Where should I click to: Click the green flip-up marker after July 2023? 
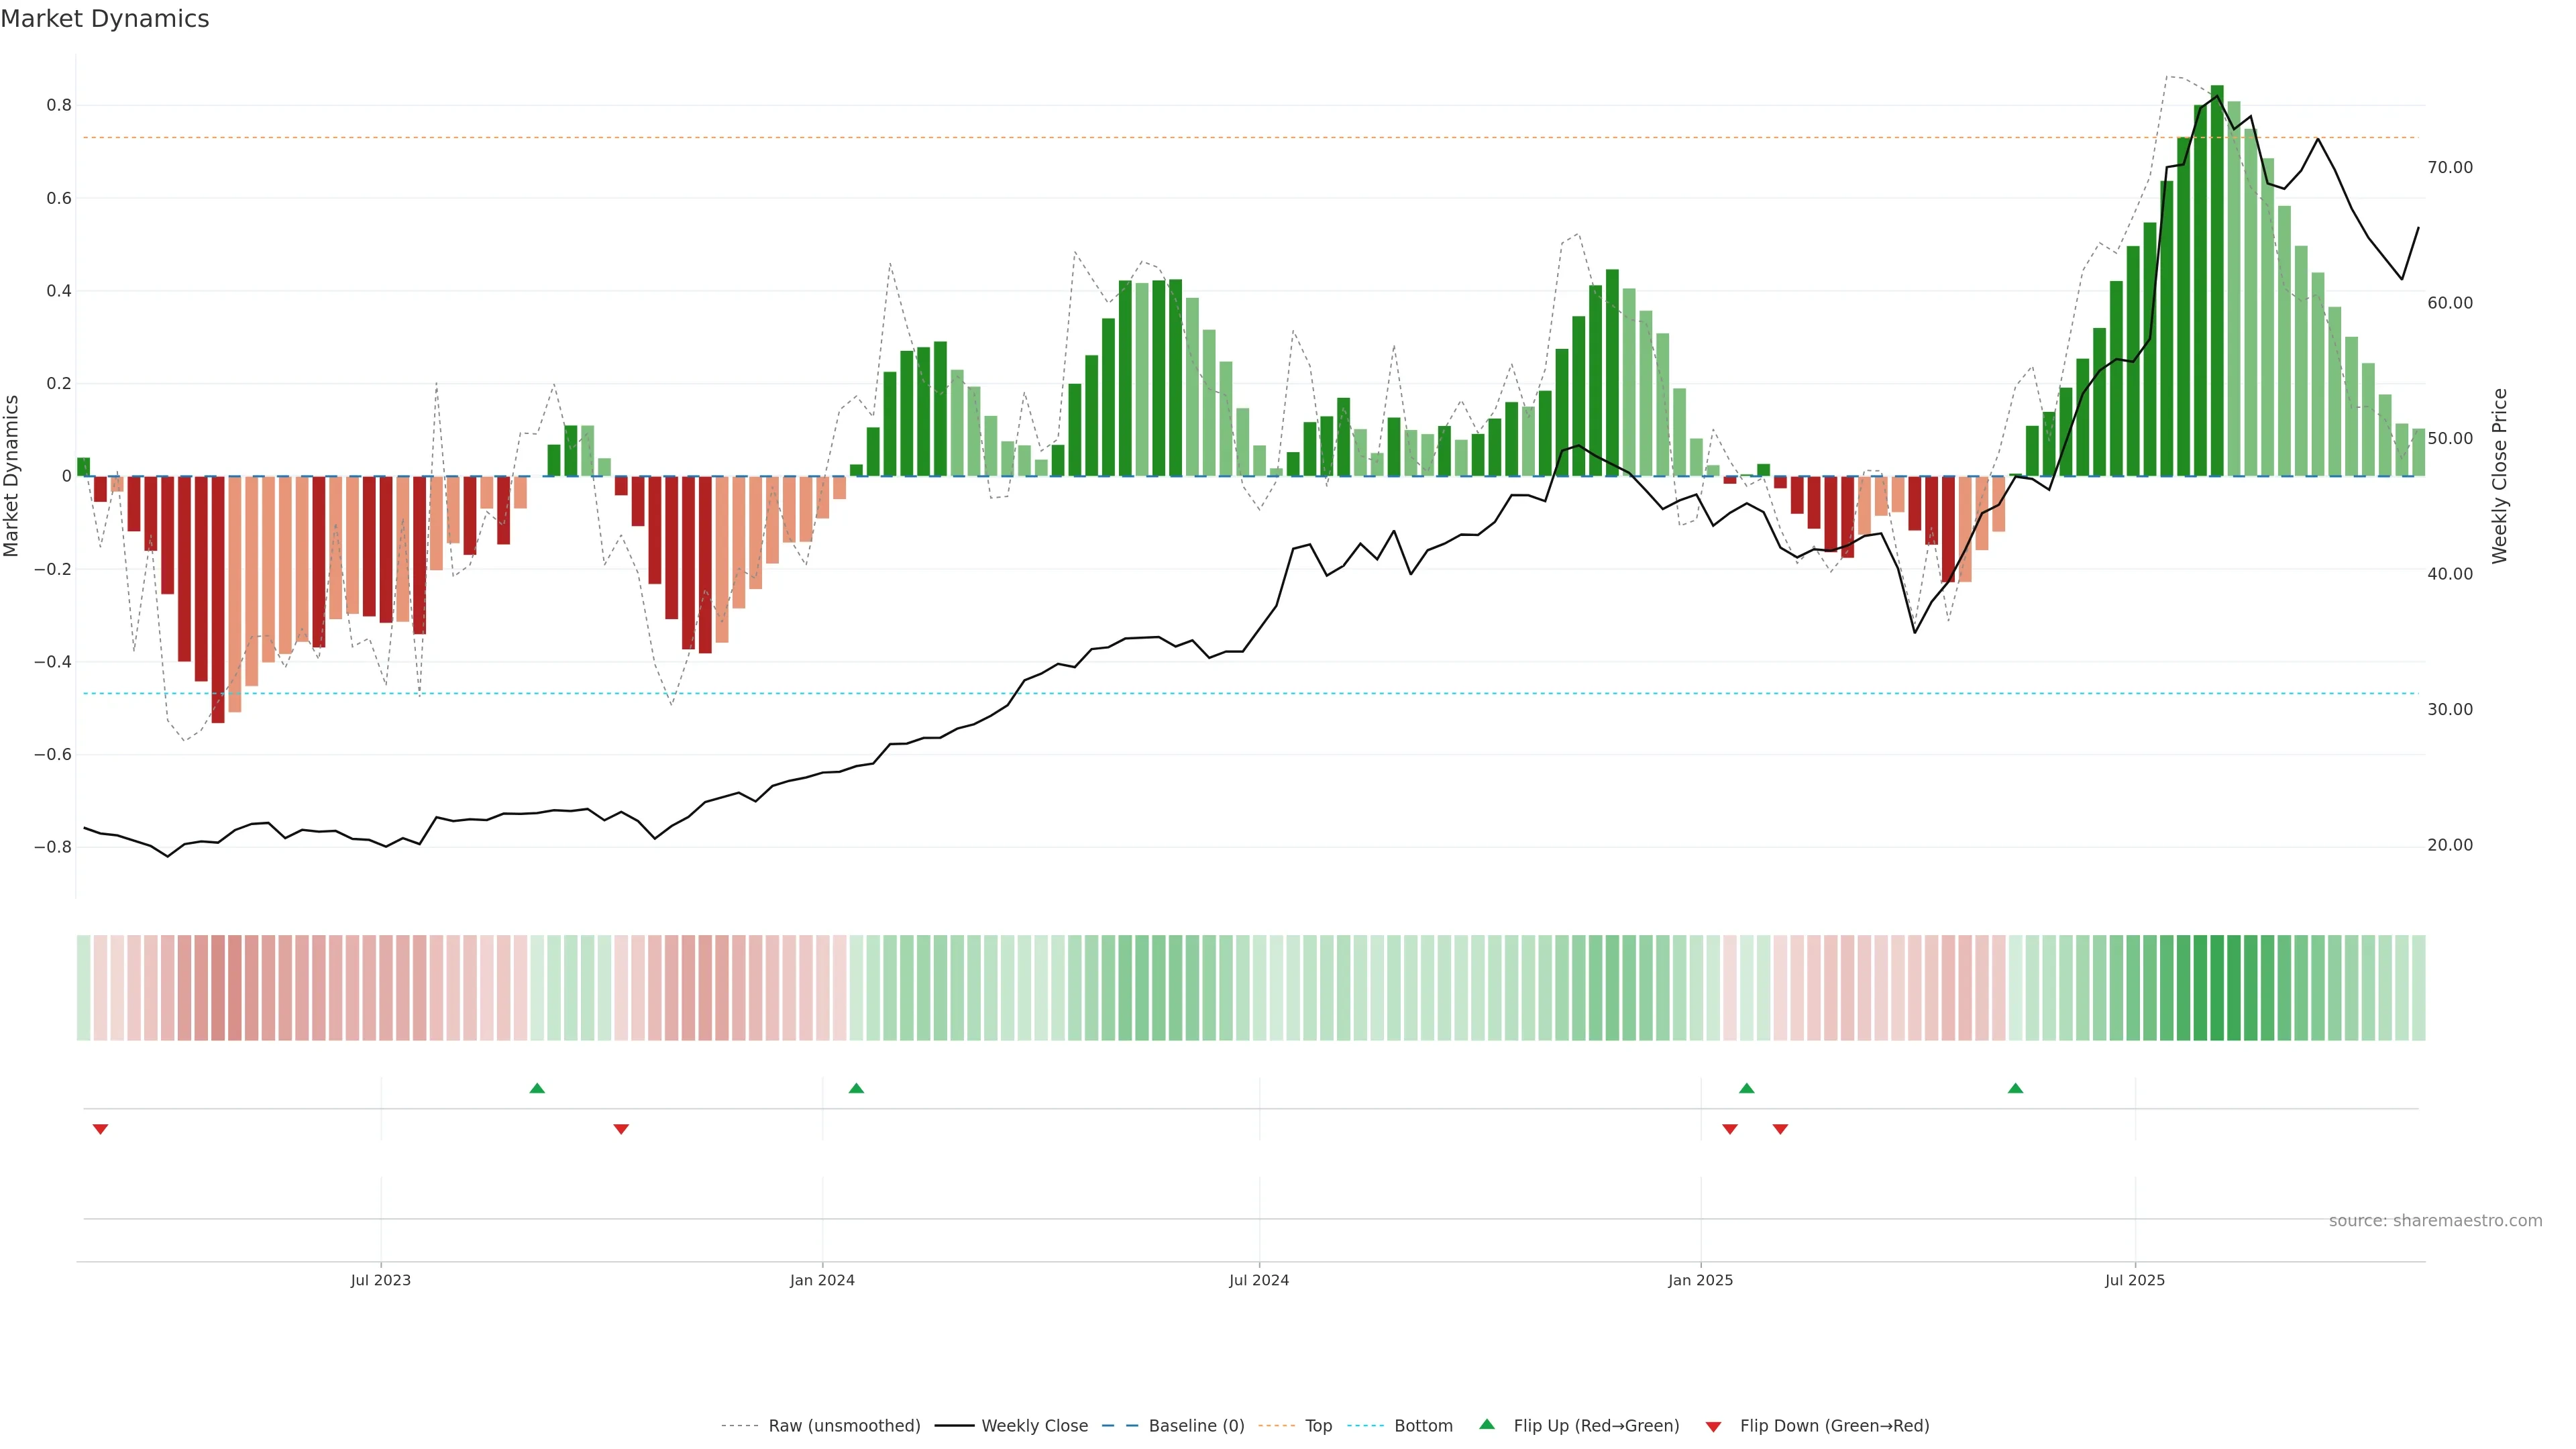[x=537, y=1088]
